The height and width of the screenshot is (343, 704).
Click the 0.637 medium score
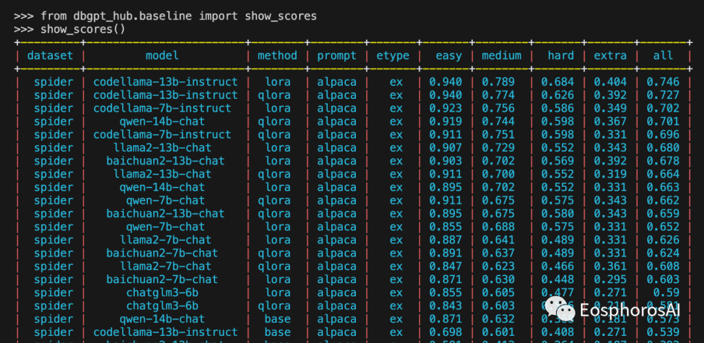click(499, 253)
